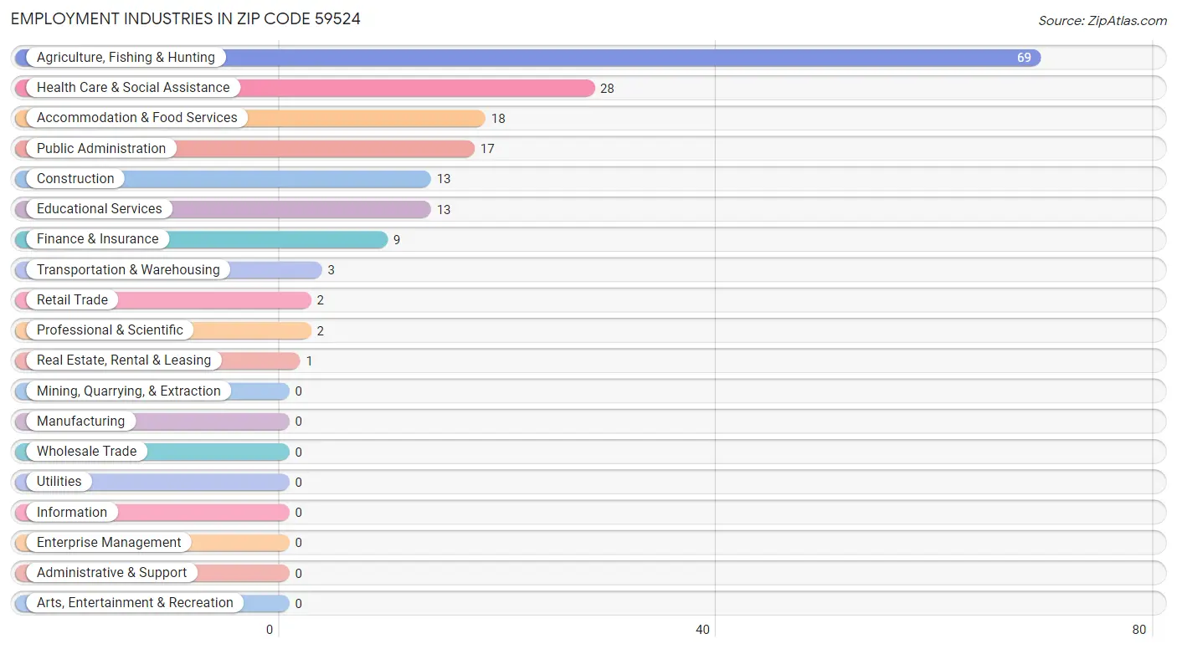Click the value 2 beside Professional & Scientific bar

(x=321, y=331)
